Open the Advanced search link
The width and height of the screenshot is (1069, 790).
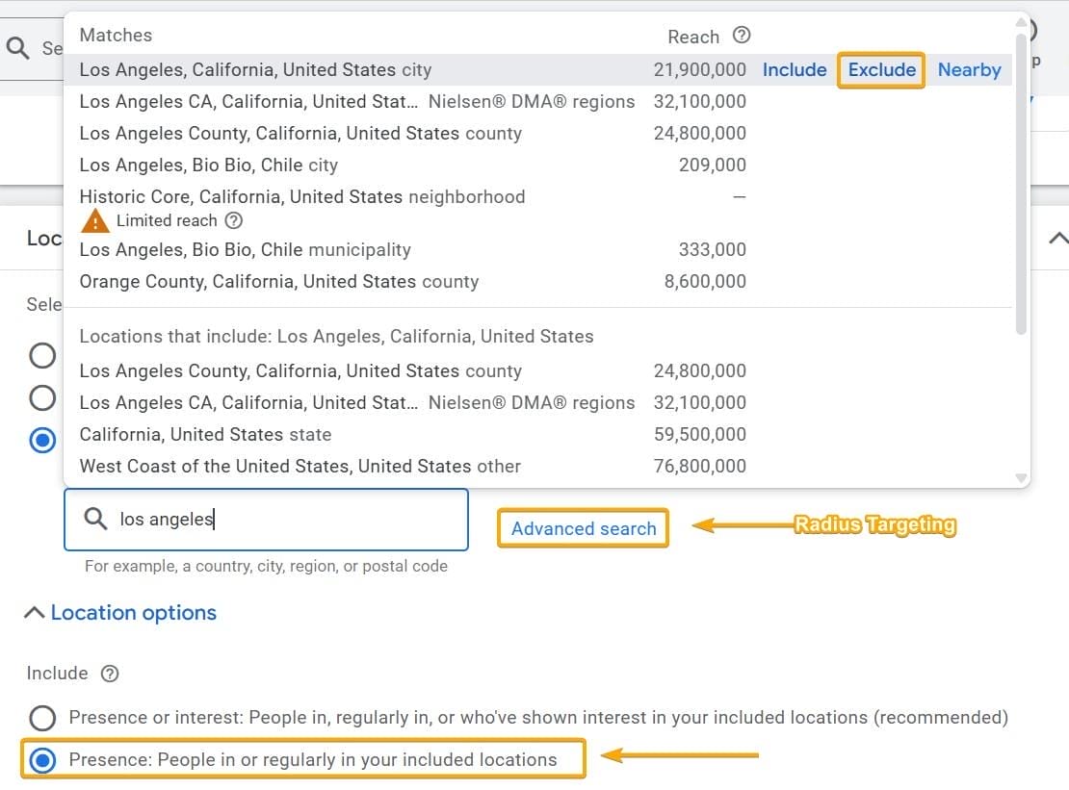pos(584,528)
